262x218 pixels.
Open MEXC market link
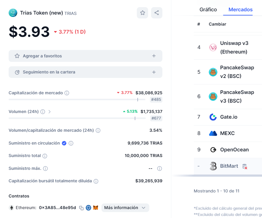pos(227,133)
